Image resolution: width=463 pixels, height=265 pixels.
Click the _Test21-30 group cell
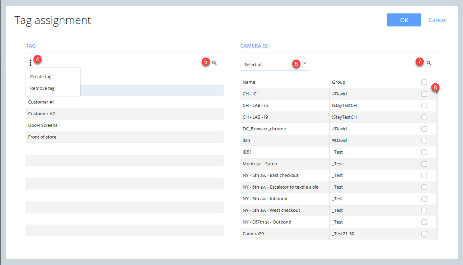pyautogui.click(x=374, y=234)
